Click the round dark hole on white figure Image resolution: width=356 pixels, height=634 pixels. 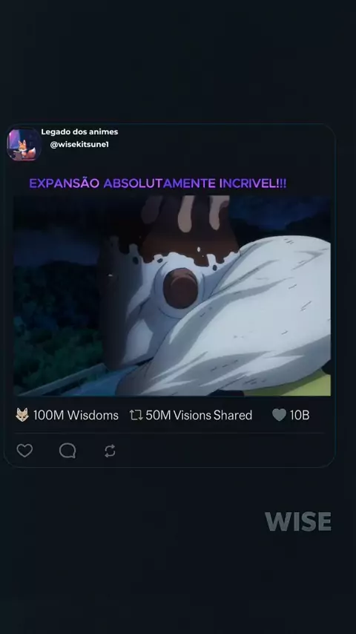180,288
